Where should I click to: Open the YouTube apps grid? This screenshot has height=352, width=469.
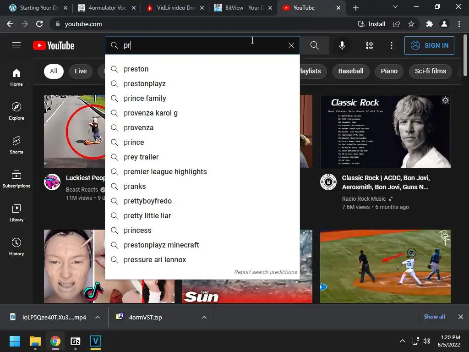coord(370,45)
